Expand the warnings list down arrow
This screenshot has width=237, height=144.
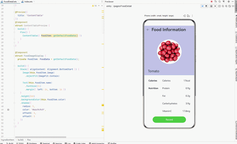[102, 6]
